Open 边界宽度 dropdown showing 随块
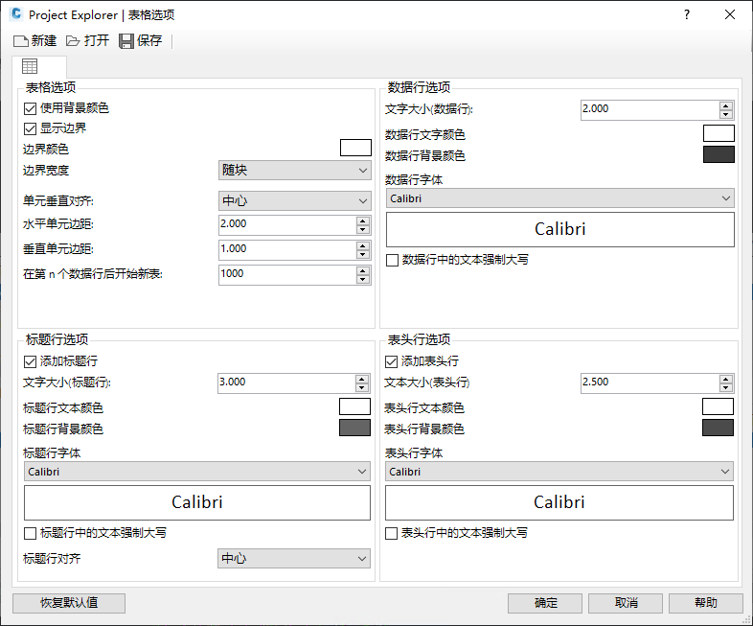Viewport: 753px width, 626px height. coord(294,171)
